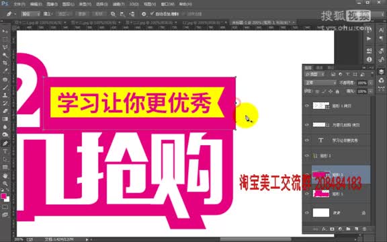Open pen options gear icon
This screenshot has height=242, width=387.
tap(144, 14)
